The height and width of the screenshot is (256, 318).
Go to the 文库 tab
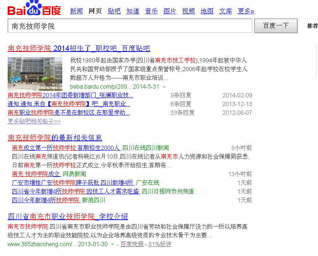click(x=225, y=11)
